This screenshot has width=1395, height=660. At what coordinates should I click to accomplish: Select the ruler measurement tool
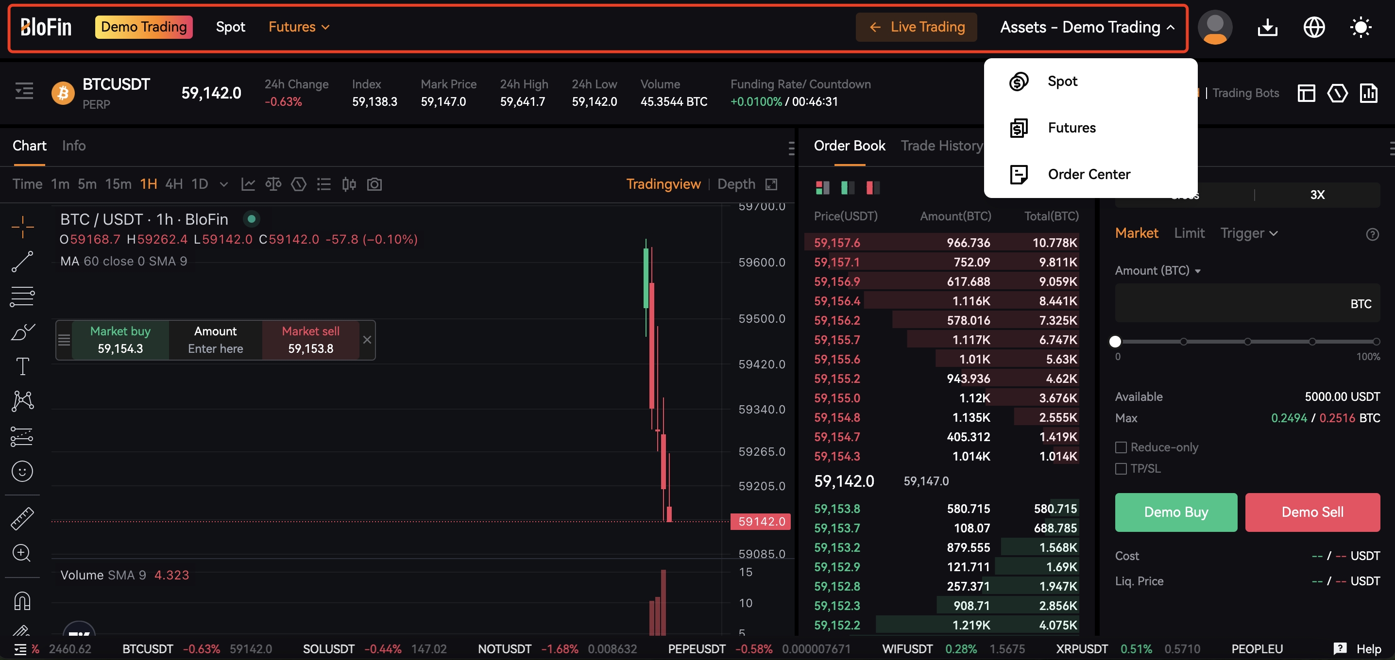22,518
